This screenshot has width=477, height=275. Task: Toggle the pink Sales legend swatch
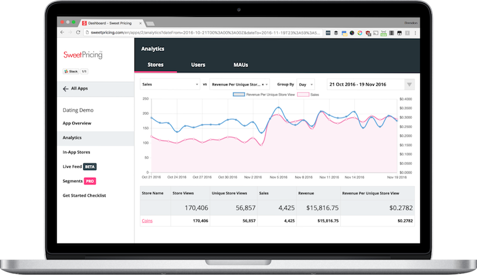click(x=303, y=94)
